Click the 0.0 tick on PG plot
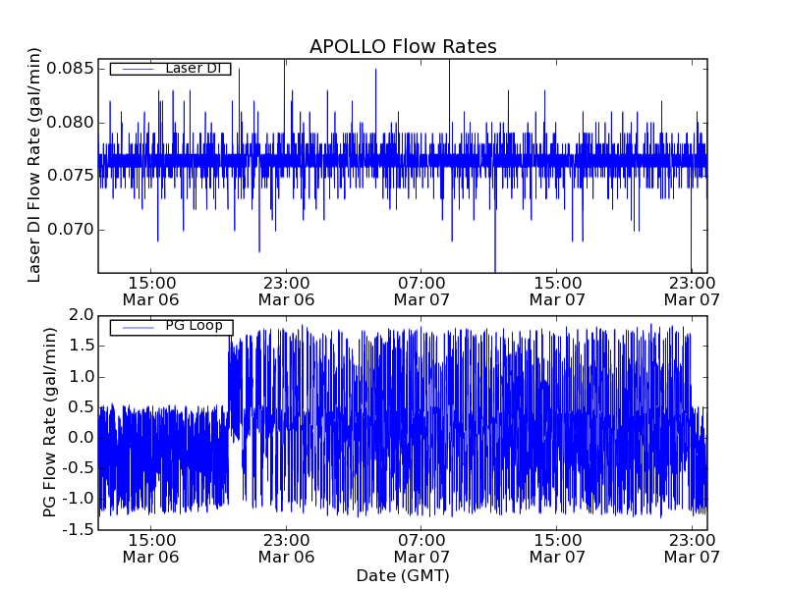Image resolution: width=786 pixels, height=589 pixels. coord(82,438)
